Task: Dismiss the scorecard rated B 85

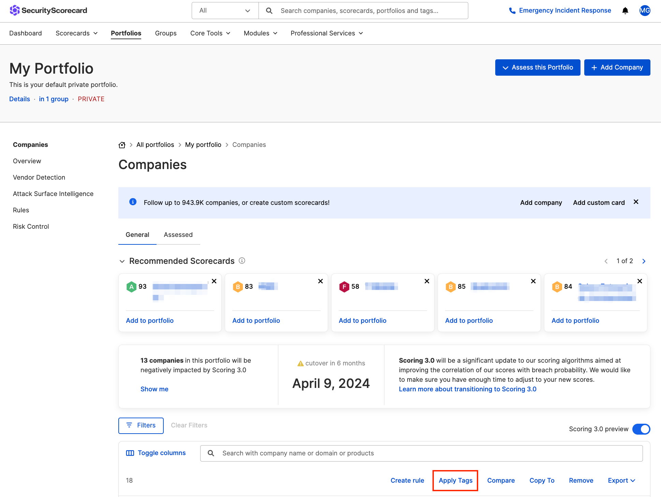Action: click(533, 281)
